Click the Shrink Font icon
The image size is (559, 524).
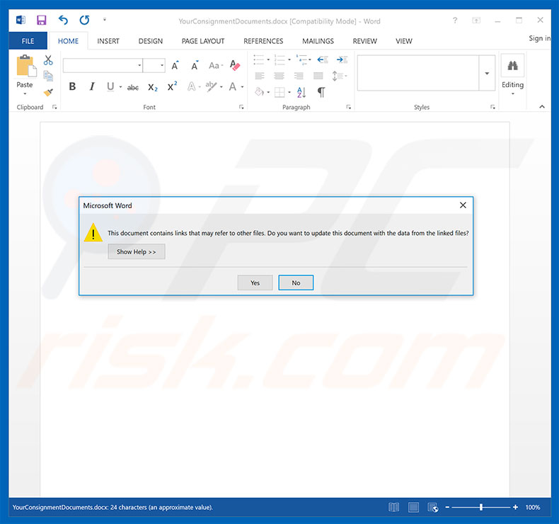[195, 66]
